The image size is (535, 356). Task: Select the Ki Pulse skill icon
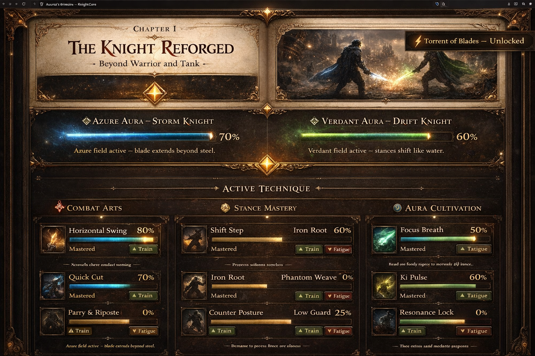click(384, 286)
